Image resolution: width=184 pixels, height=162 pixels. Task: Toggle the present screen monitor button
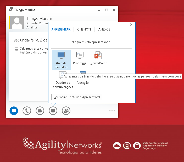(53, 111)
